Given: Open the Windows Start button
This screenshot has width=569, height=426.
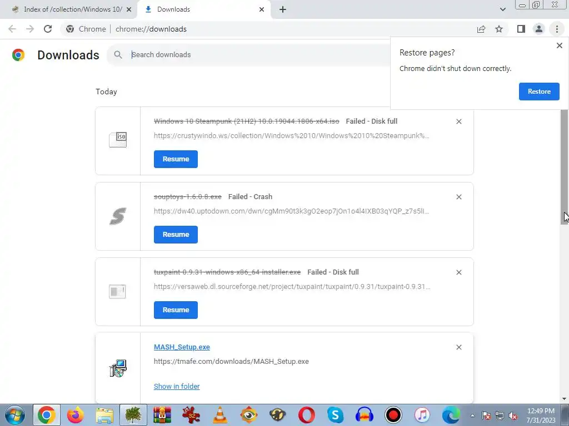Looking at the screenshot, I should pos(15,415).
